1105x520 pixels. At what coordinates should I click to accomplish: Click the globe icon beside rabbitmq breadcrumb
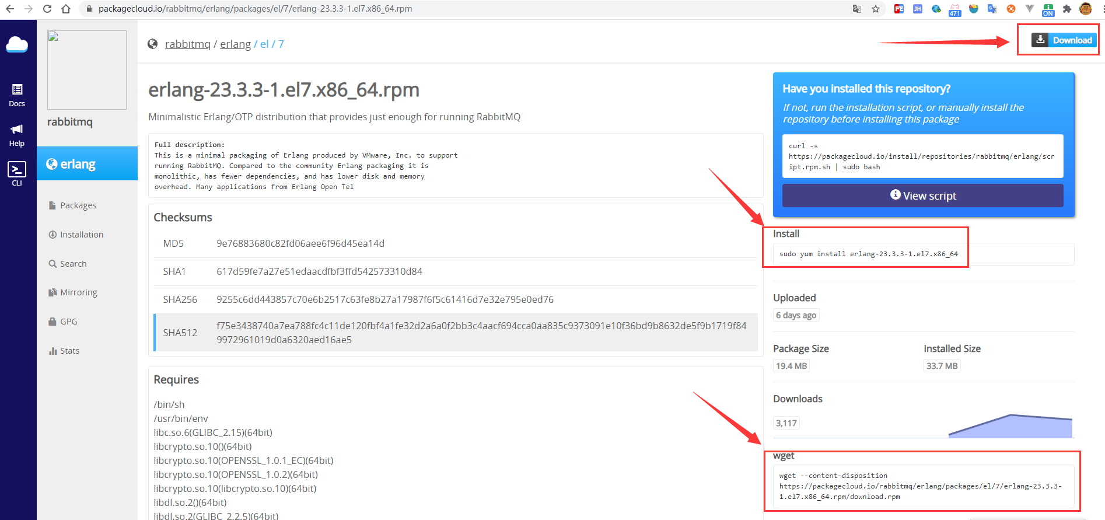pos(153,44)
